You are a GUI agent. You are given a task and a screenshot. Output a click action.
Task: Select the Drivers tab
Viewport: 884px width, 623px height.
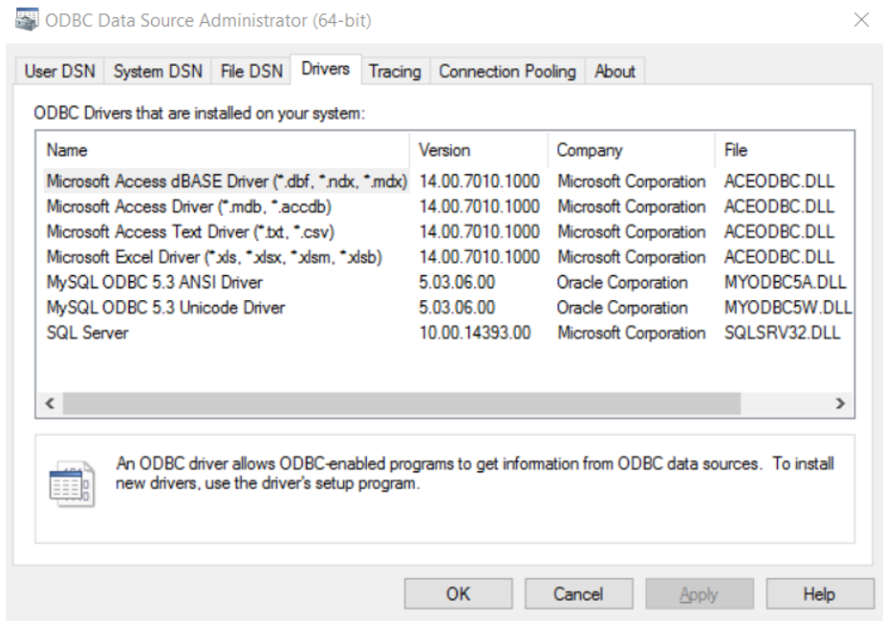pos(325,70)
